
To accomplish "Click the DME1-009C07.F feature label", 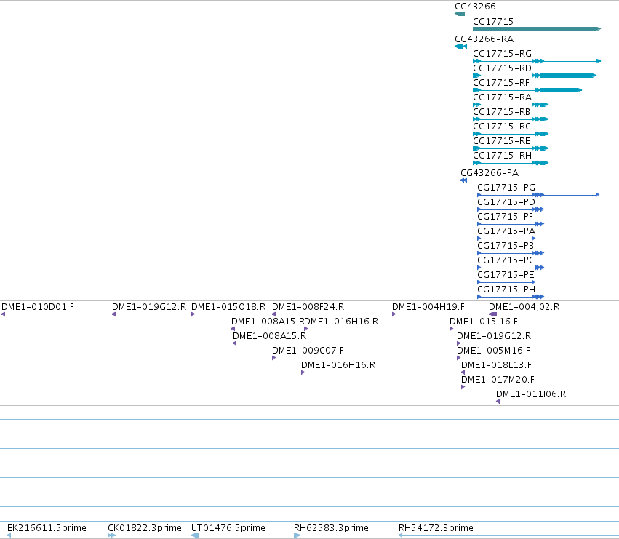I will point(308,351).
